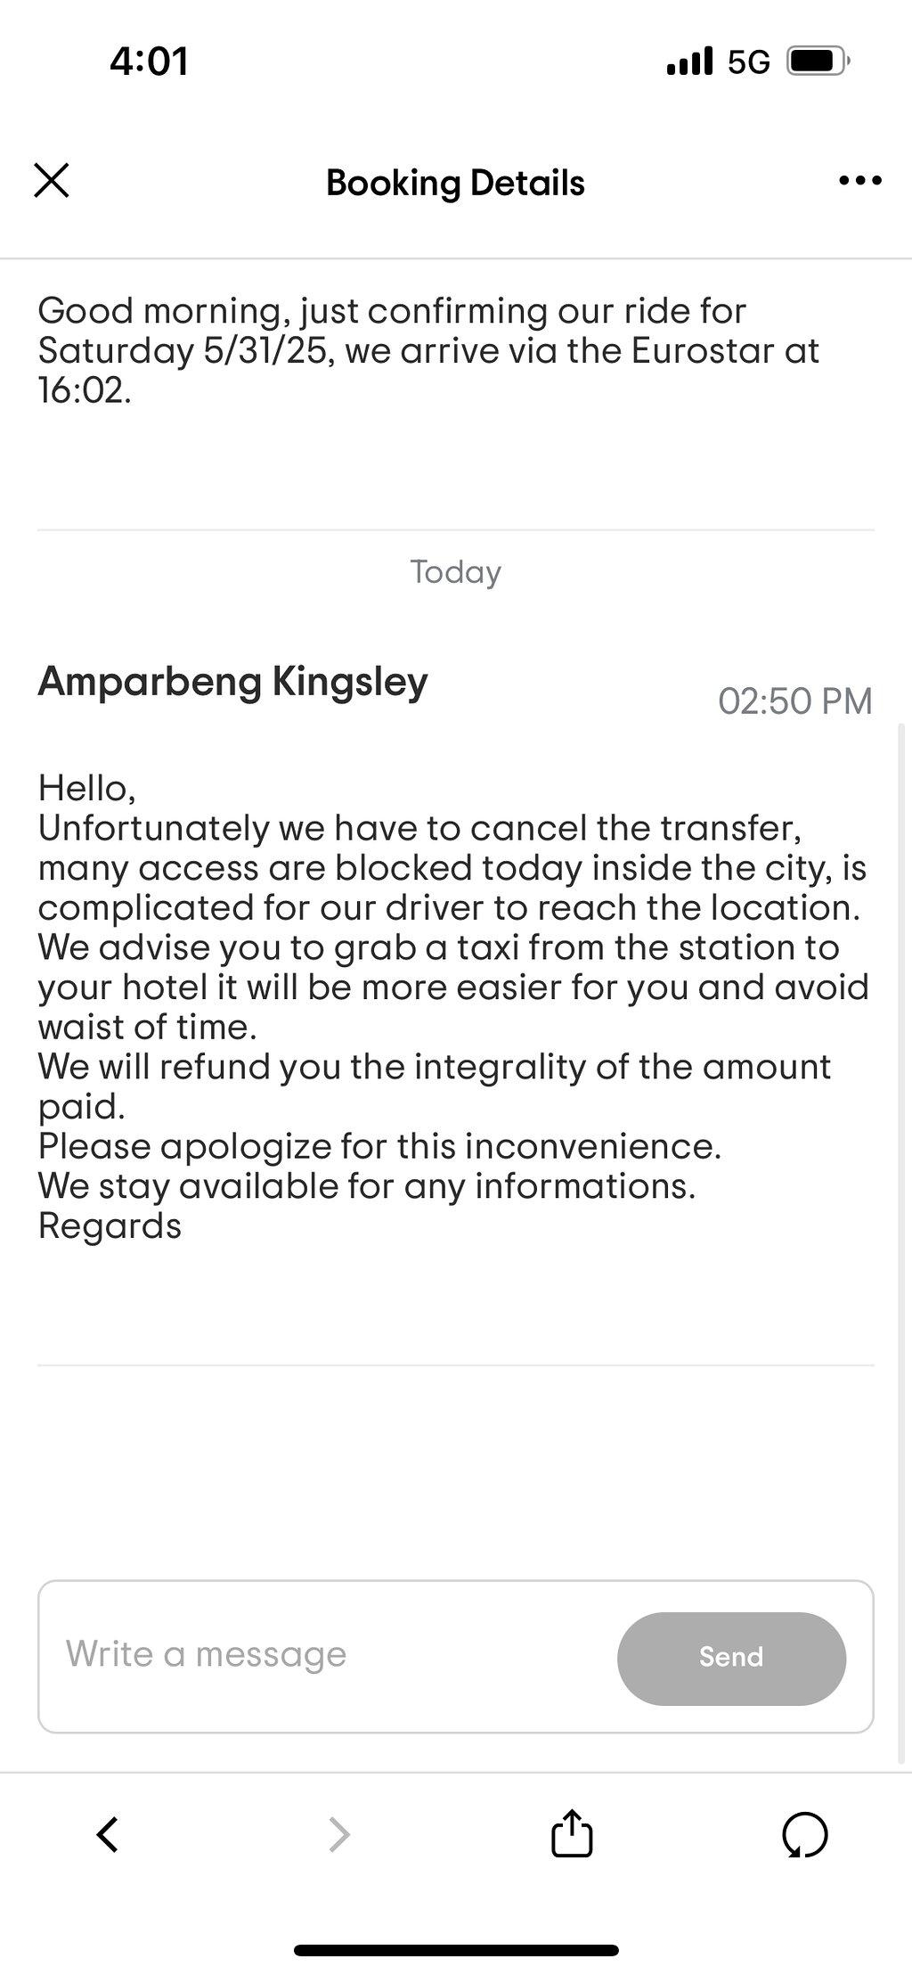The image size is (912, 1975).
Task: Tap the Eurostar ride confirmation message
Action: pos(428,350)
